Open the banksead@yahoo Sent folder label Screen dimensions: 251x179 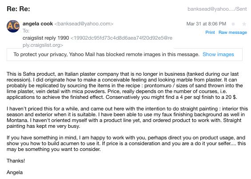[x=217, y=9]
